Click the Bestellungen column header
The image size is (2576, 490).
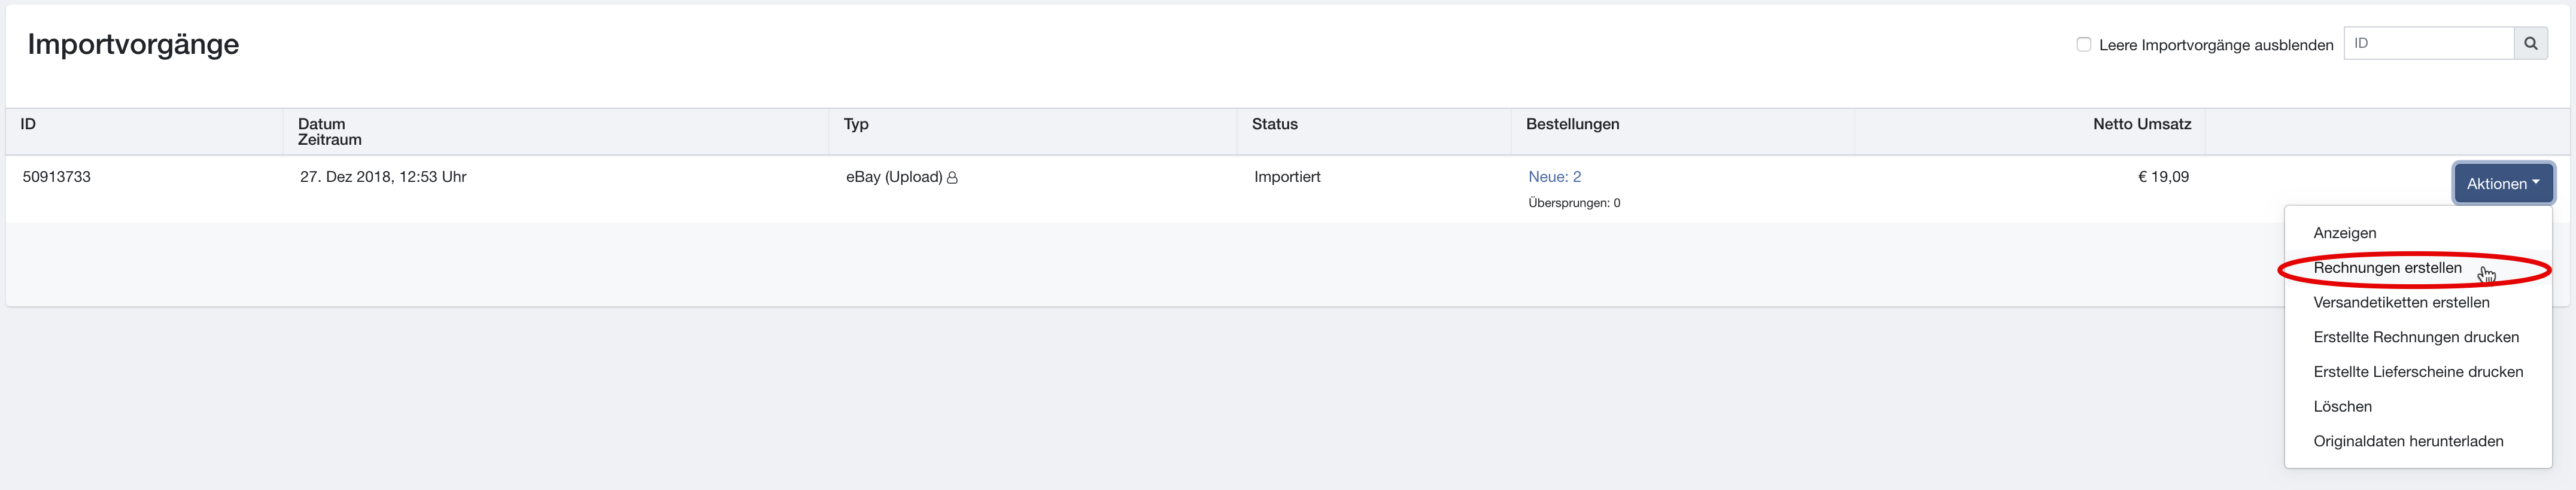(x=1572, y=124)
